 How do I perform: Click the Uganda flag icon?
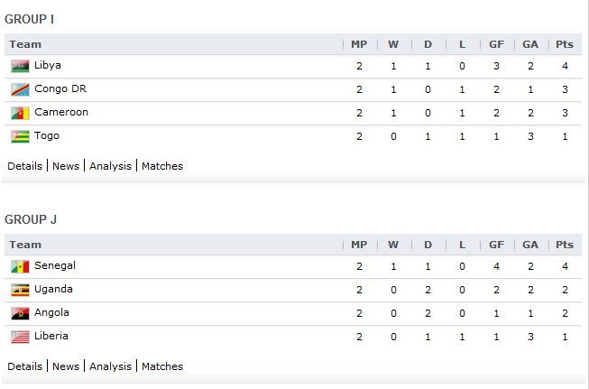20,290
